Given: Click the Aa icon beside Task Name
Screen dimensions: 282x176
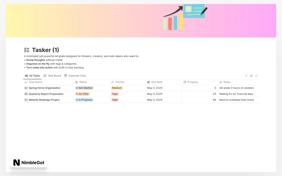Looking at the screenshot, I should [26, 82].
